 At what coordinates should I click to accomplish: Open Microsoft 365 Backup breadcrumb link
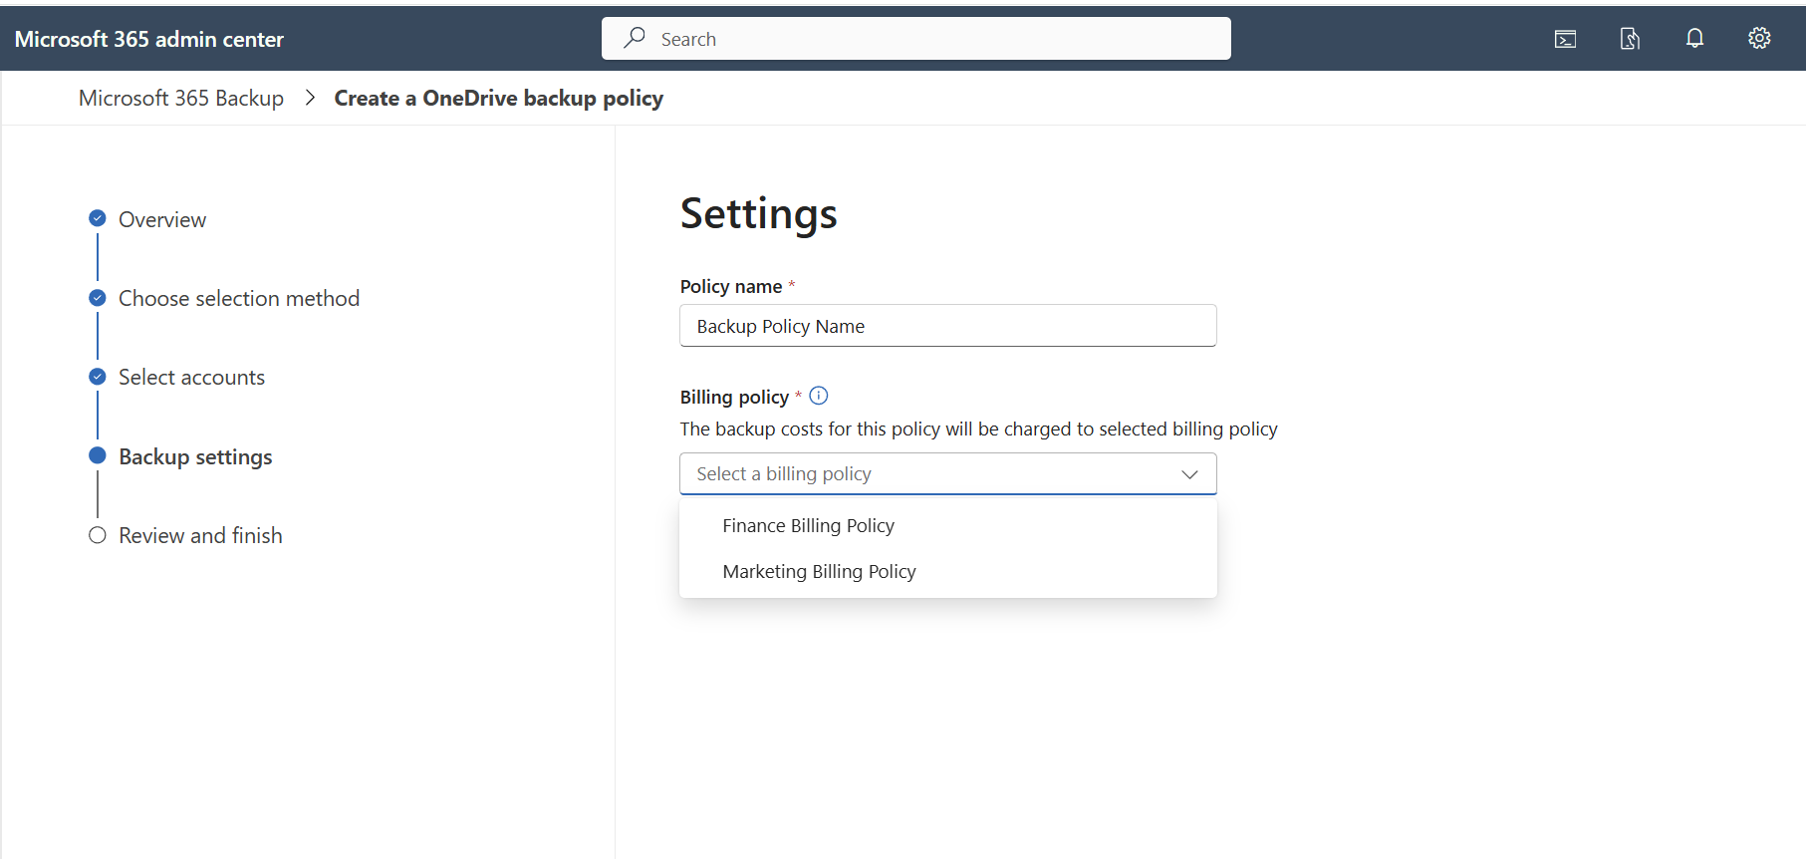tap(181, 98)
